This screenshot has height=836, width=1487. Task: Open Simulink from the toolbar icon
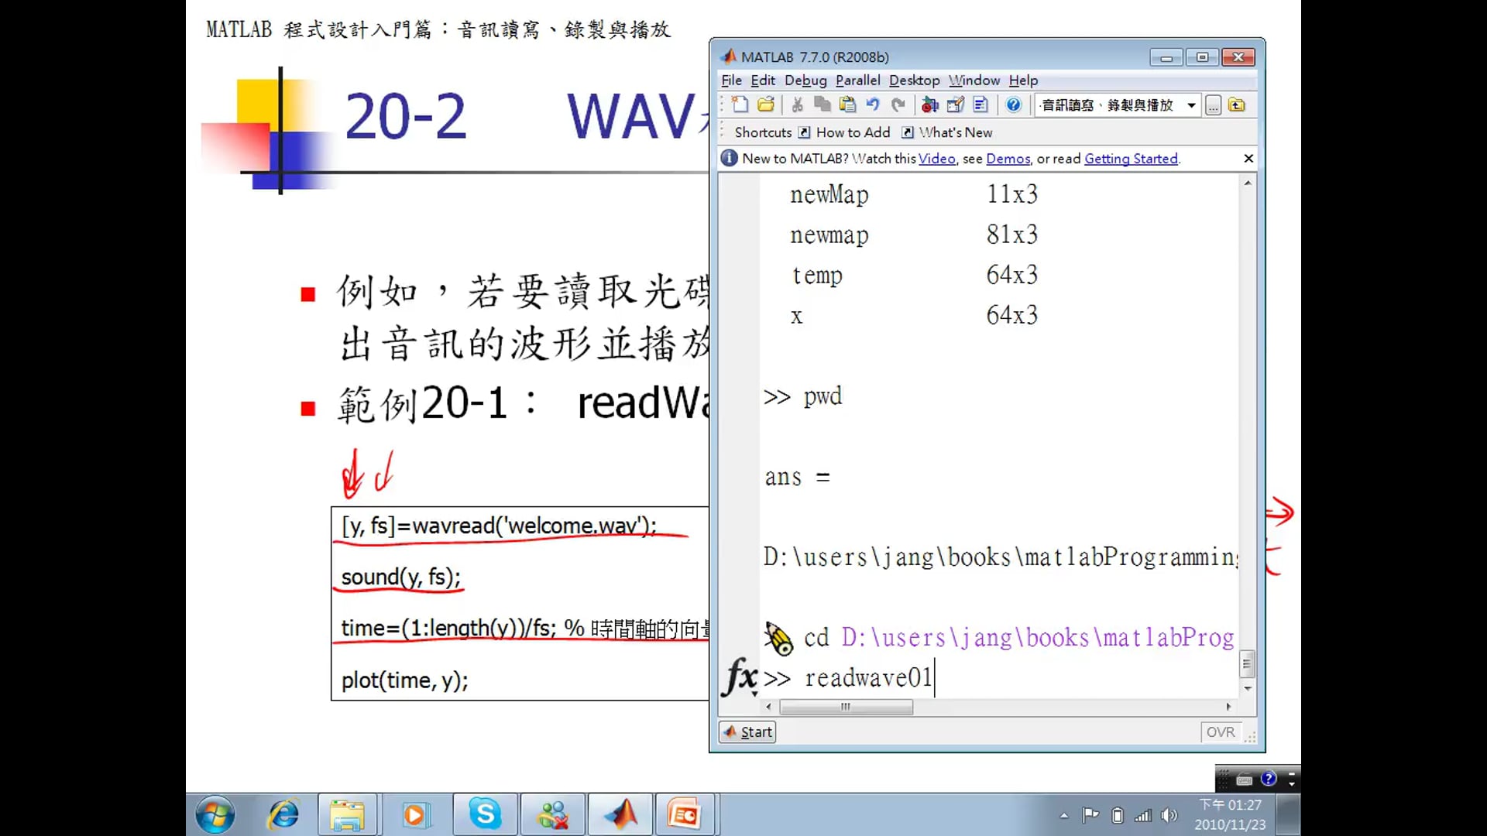930,104
